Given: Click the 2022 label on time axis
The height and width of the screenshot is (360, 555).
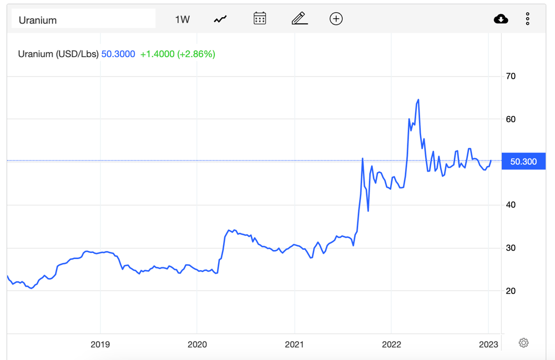Looking at the screenshot, I should click(391, 344).
